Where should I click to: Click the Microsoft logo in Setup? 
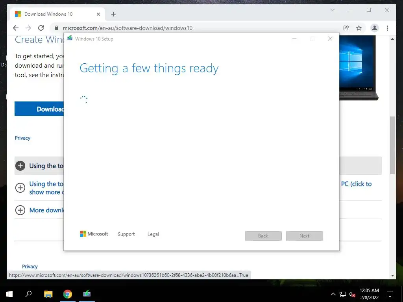coord(94,234)
